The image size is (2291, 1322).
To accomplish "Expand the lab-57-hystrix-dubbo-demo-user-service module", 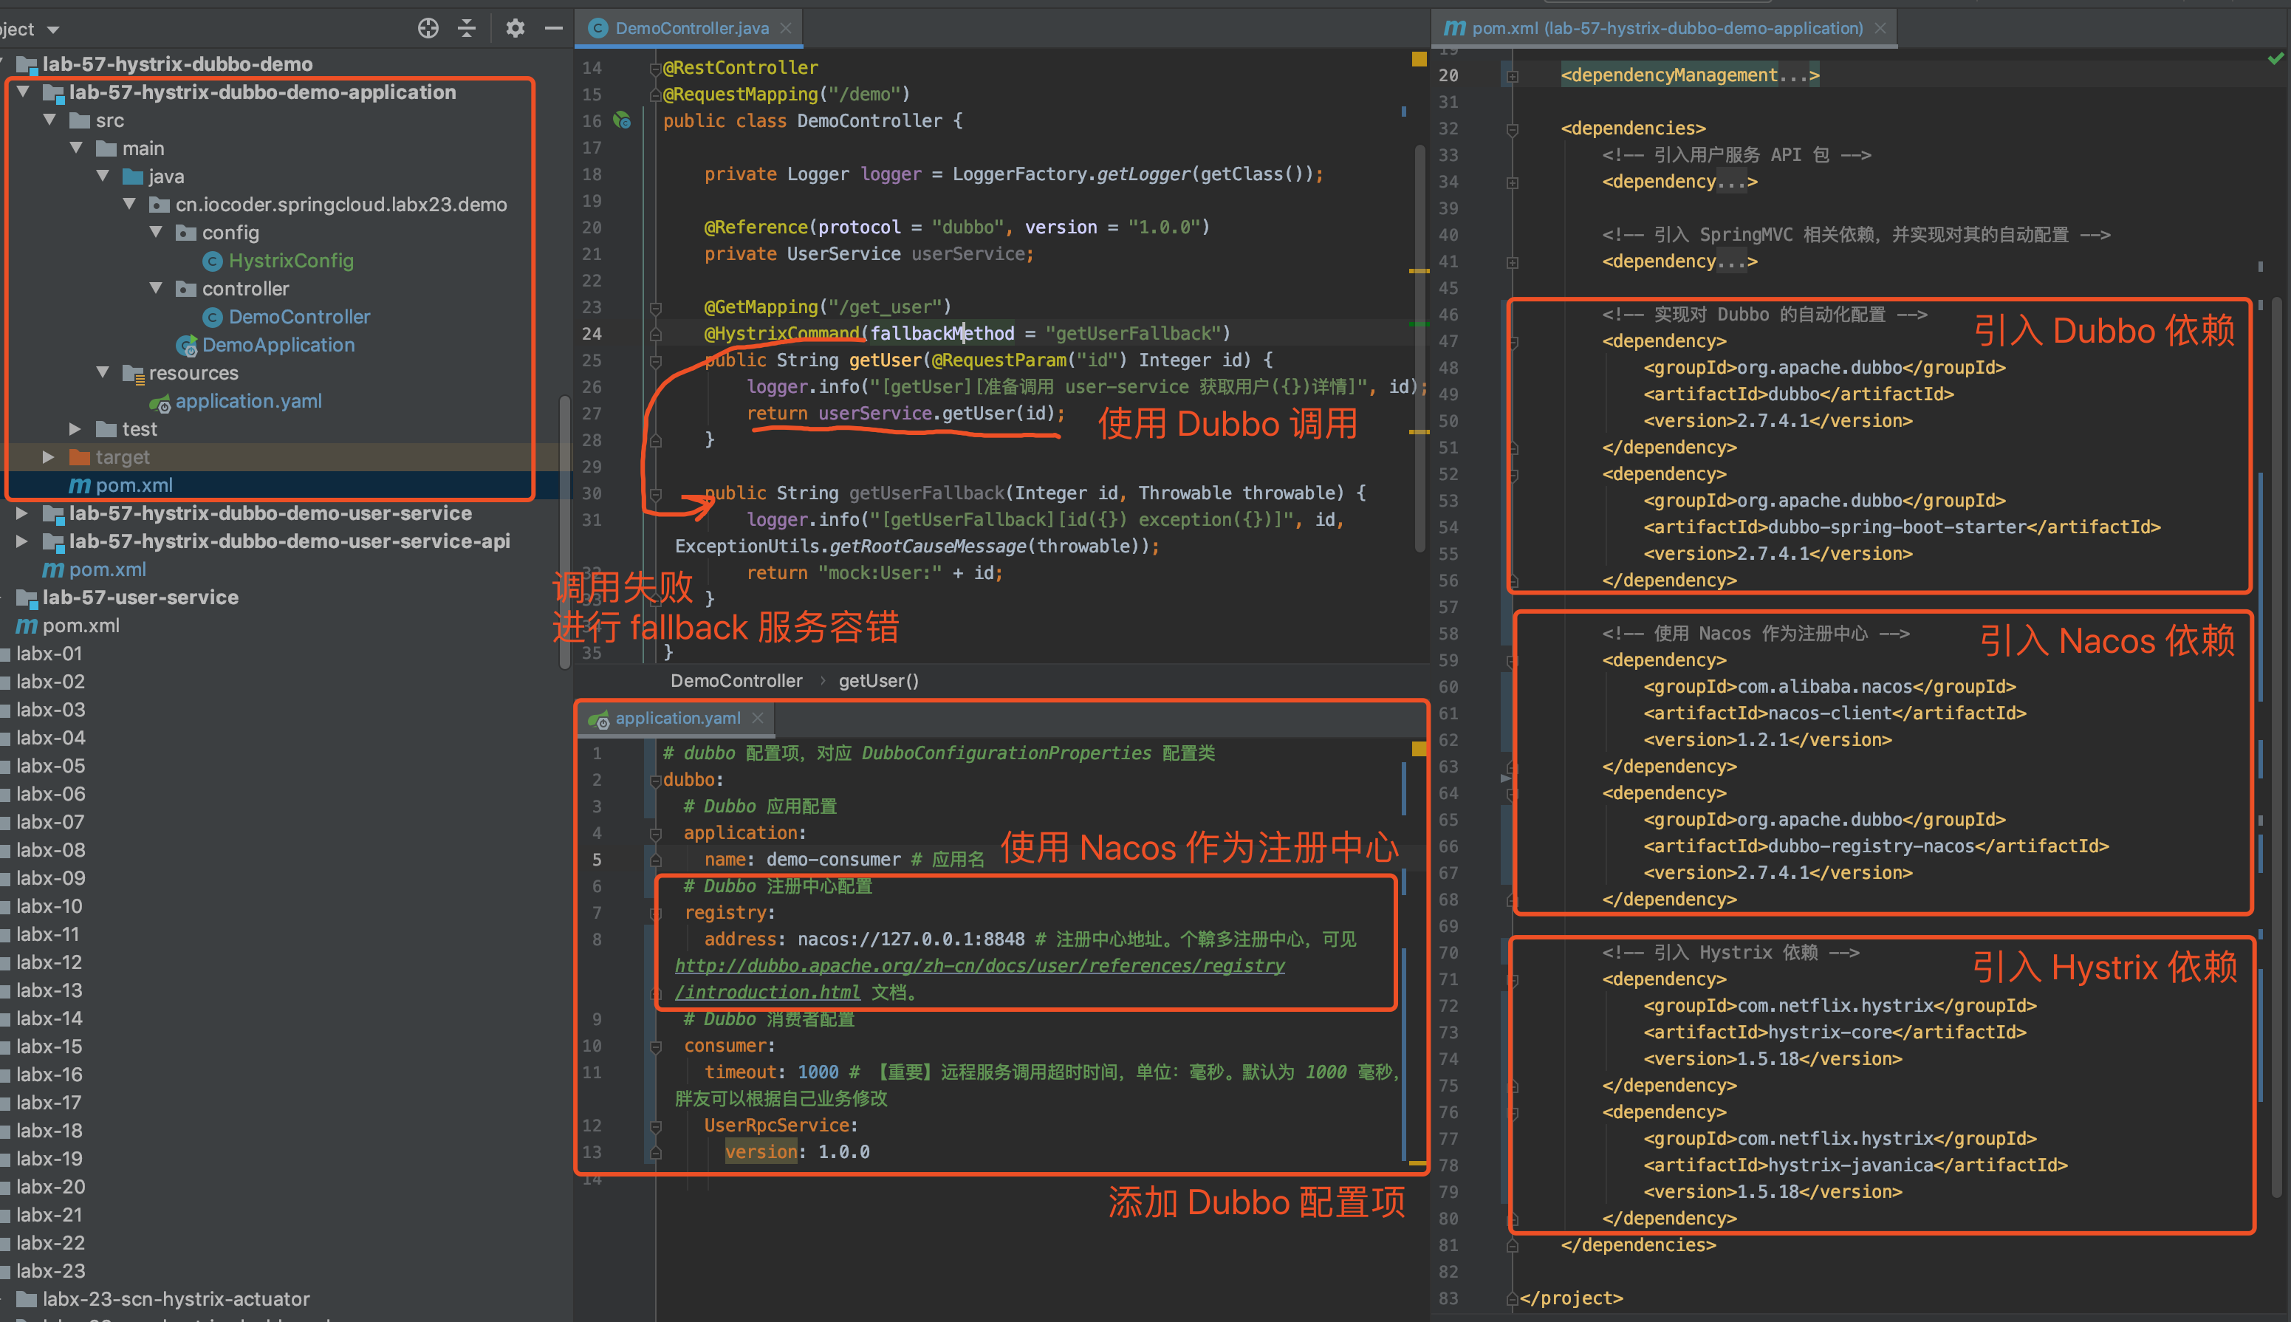I will coord(21,514).
